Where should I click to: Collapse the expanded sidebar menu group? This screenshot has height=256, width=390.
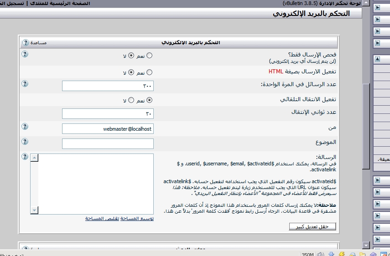[x=377, y=59]
